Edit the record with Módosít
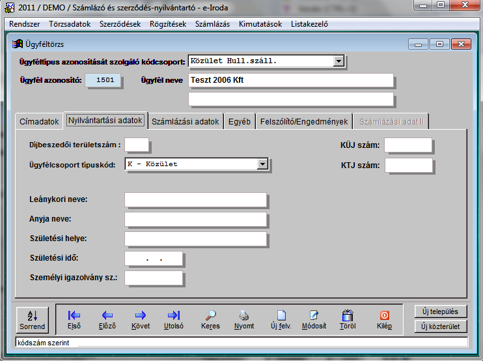Screen dimensions: 483x361 [314, 319]
